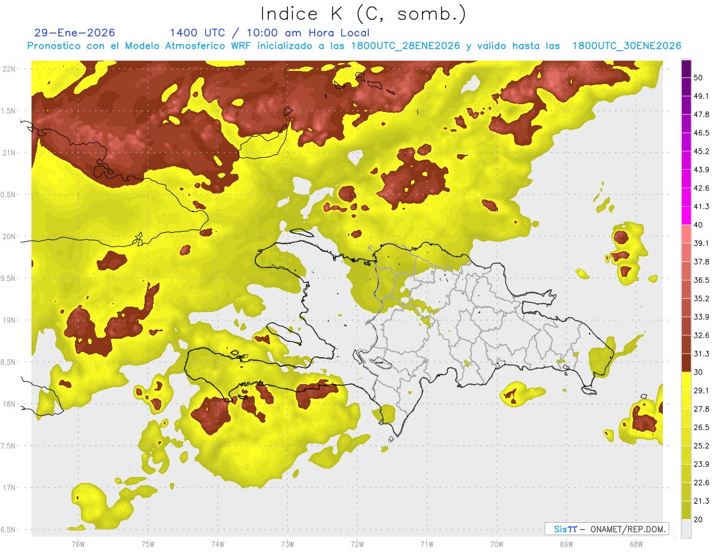Click legend value 32.6

(702, 335)
